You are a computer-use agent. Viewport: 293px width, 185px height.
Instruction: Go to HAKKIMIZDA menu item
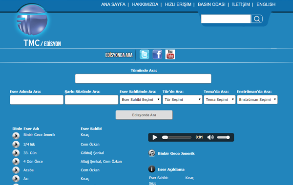click(x=145, y=4)
